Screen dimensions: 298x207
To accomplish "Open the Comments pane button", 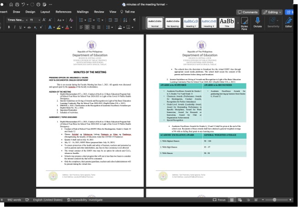I will tap(248, 12).
